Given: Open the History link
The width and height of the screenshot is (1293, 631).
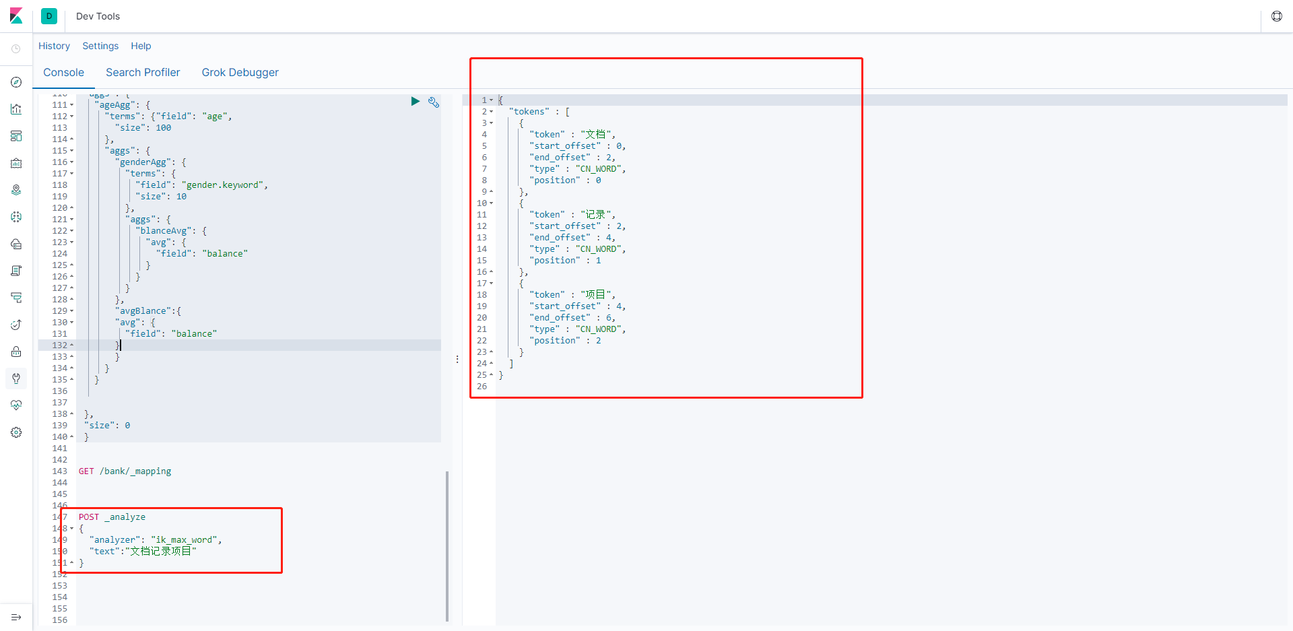Looking at the screenshot, I should tap(54, 46).
